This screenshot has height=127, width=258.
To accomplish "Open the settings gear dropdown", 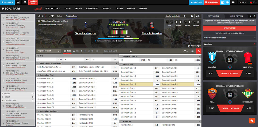I will tap(234, 2).
